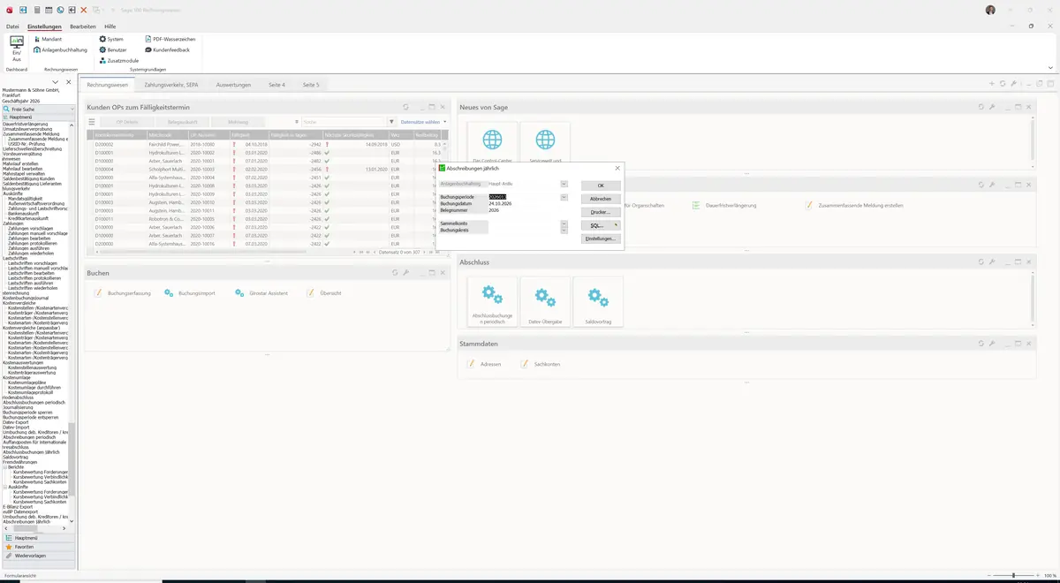Screen dimensions: 1060x583
Task: Refresh the Neues von Sage panel
Action: pyautogui.click(x=980, y=107)
